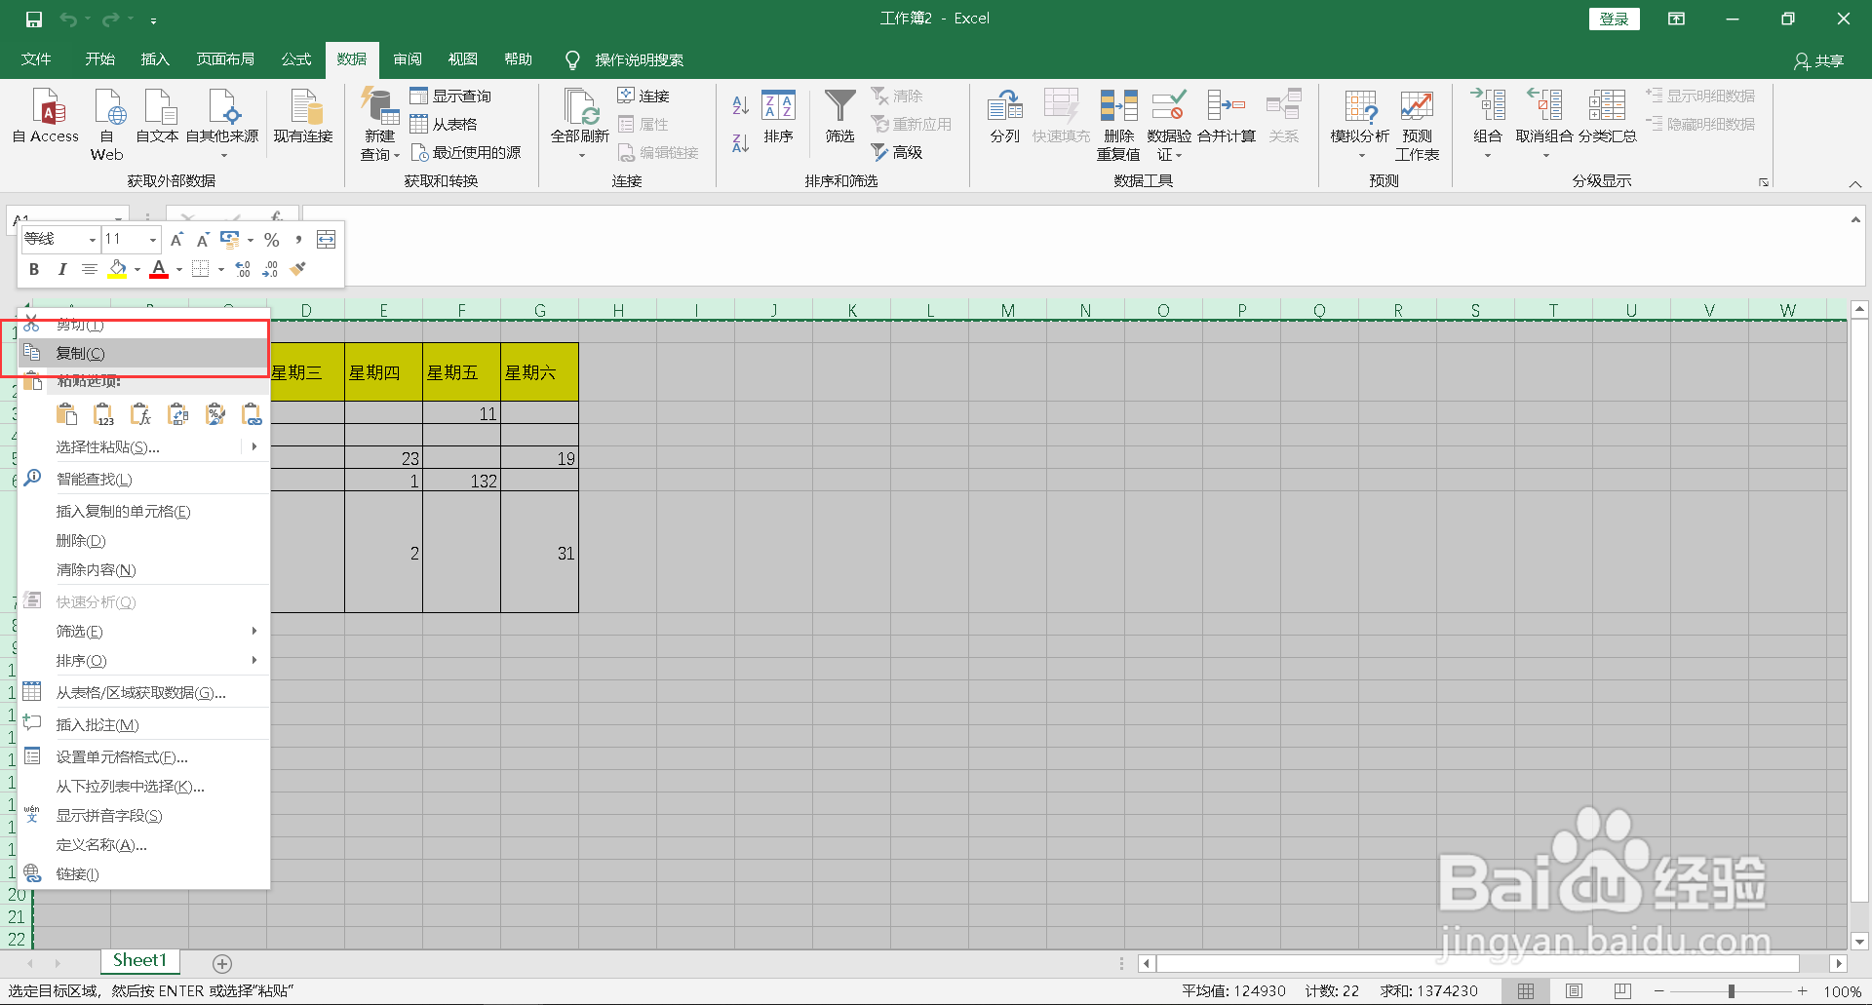Click Sort Z to A descending icon
This screenshot has width=1872, height=1005.
click(x=740, y=142)
